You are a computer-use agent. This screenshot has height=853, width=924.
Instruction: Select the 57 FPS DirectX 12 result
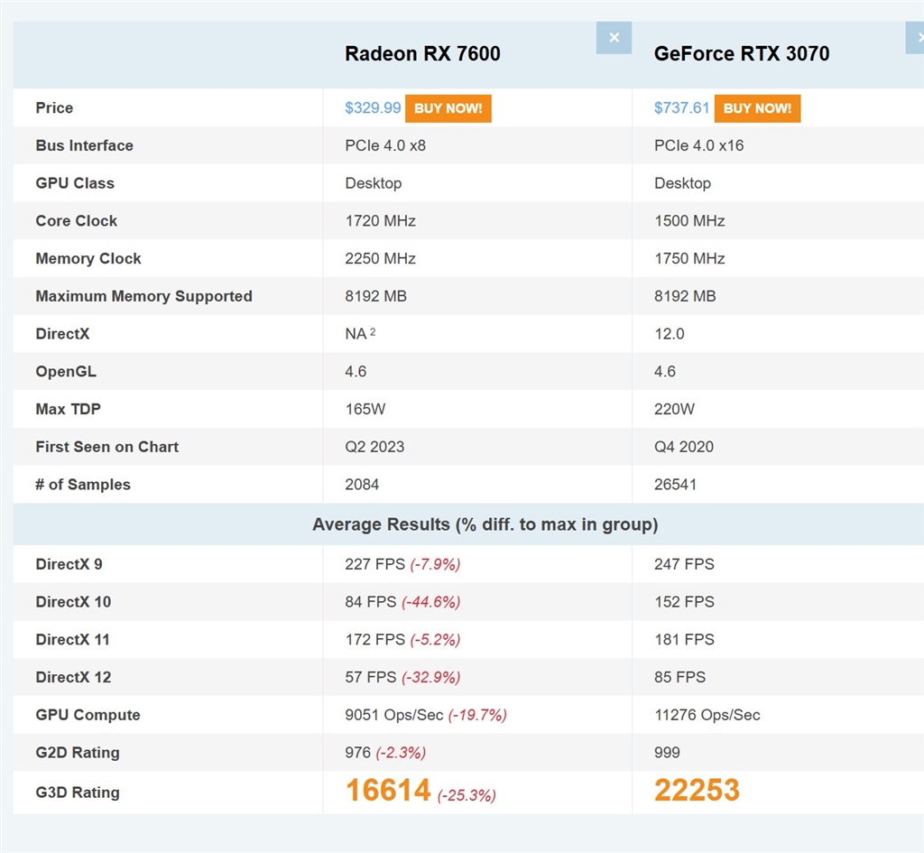click(x=371, y=677)
